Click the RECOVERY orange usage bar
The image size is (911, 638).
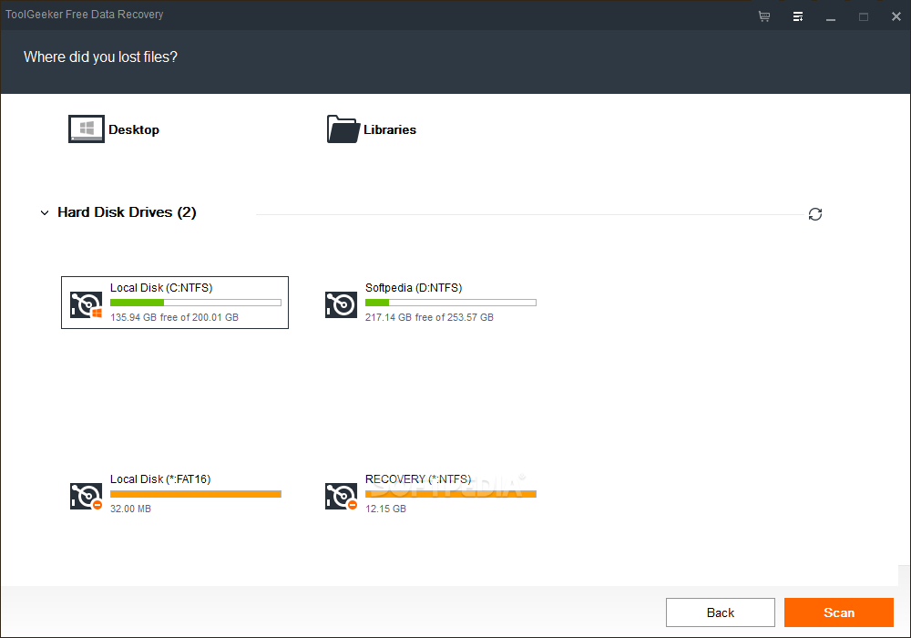(451, 495)
